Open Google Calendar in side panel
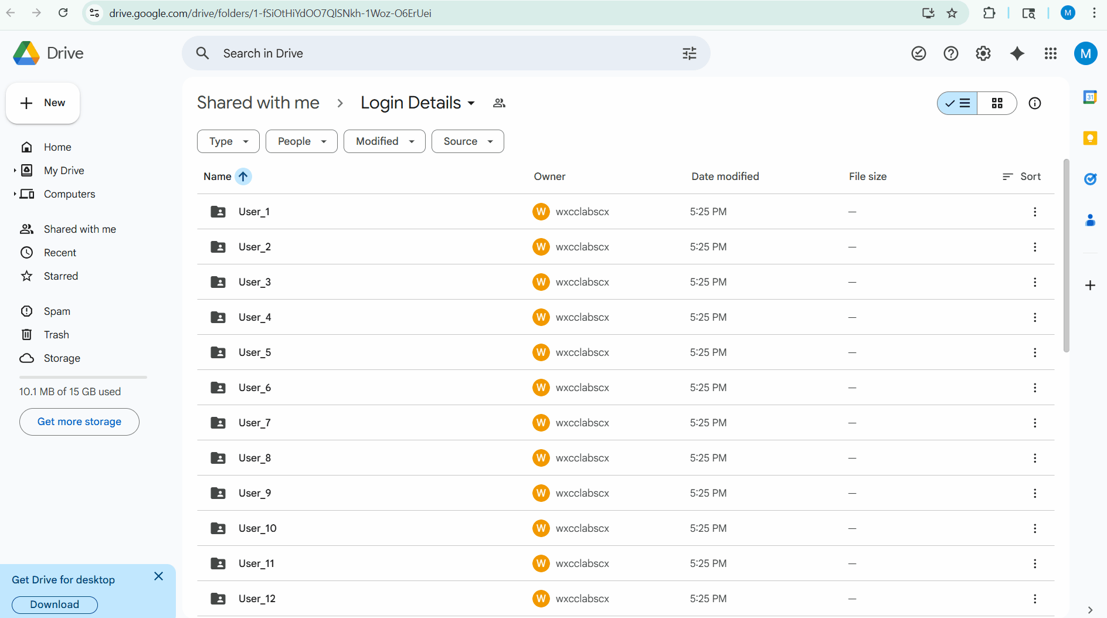Viewport: 1107px width, 618px height. (x=1090, y=97)
